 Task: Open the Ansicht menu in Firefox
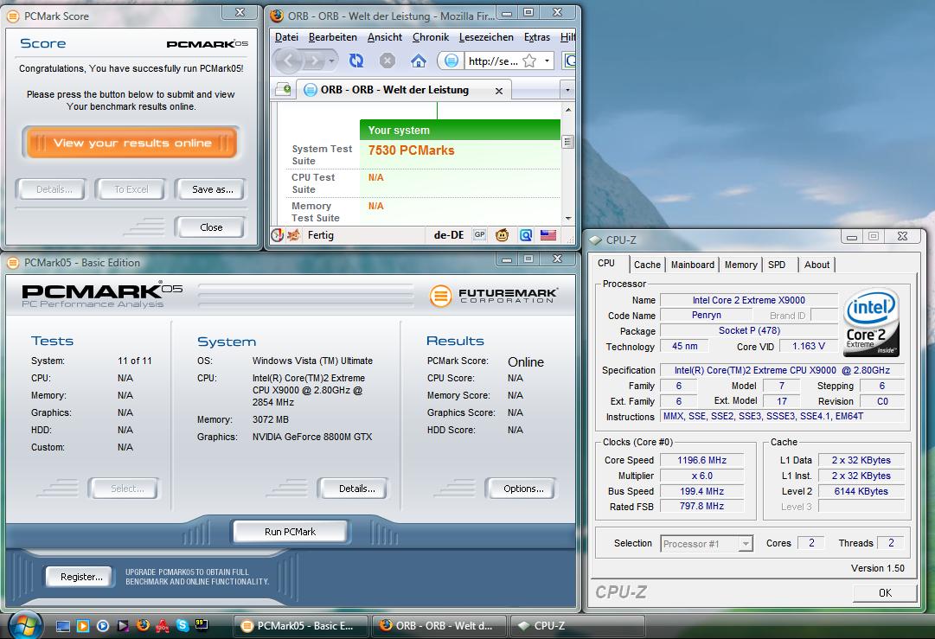tap(385, 37)
